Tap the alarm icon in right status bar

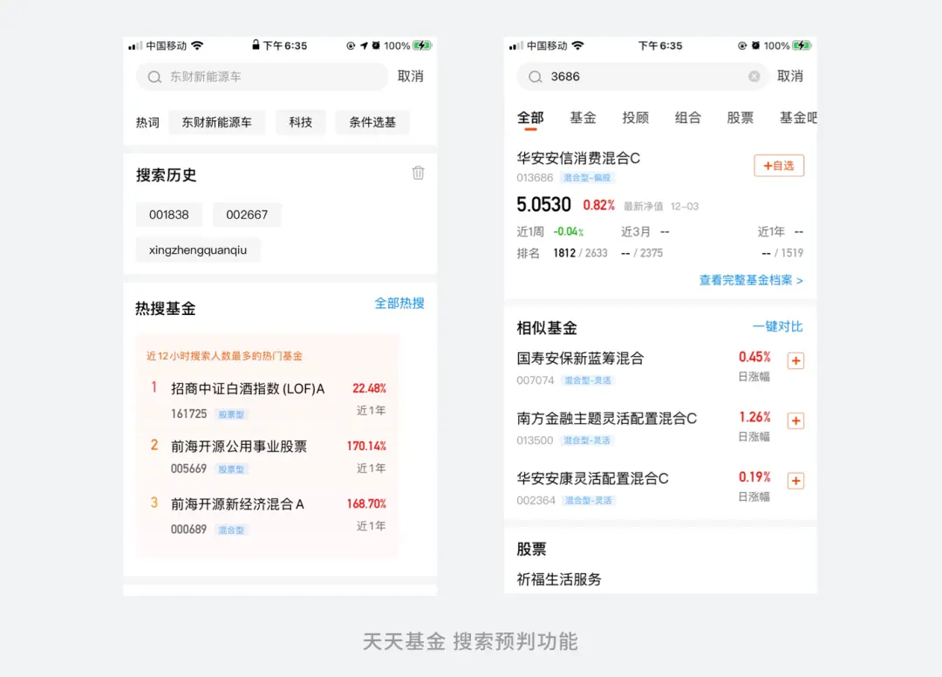755,45
